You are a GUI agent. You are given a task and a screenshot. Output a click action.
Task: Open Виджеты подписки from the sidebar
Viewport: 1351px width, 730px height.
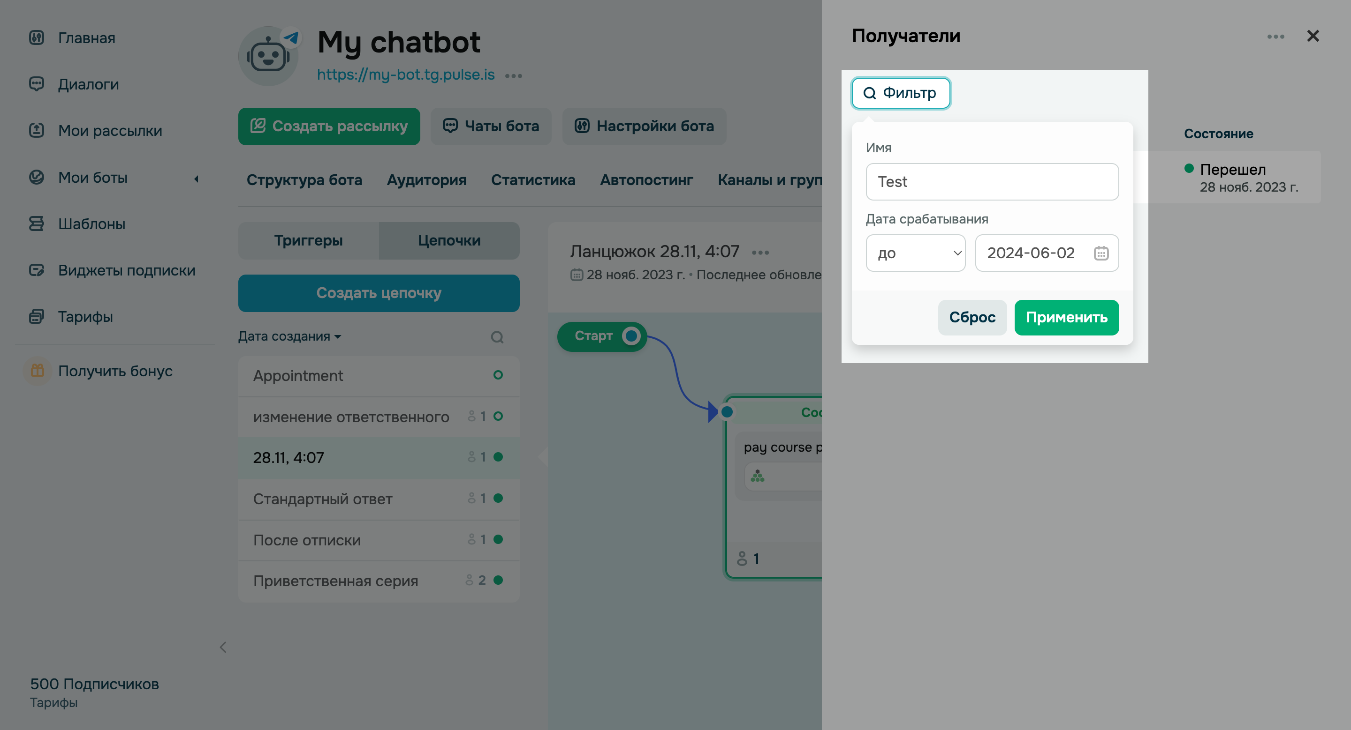[x=37, y=270]
